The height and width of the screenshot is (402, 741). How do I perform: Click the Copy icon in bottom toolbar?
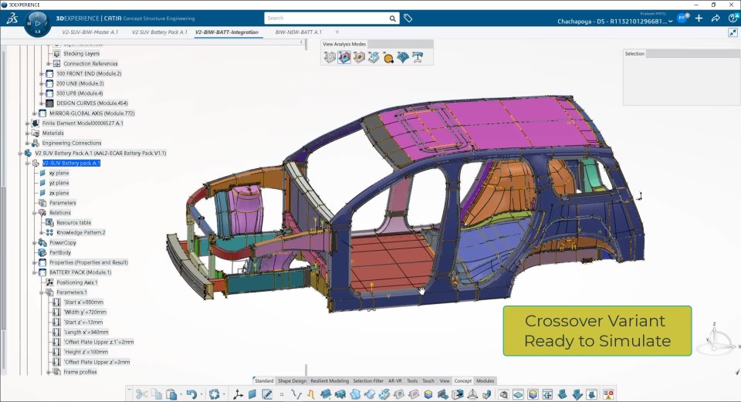pos(157,394)
